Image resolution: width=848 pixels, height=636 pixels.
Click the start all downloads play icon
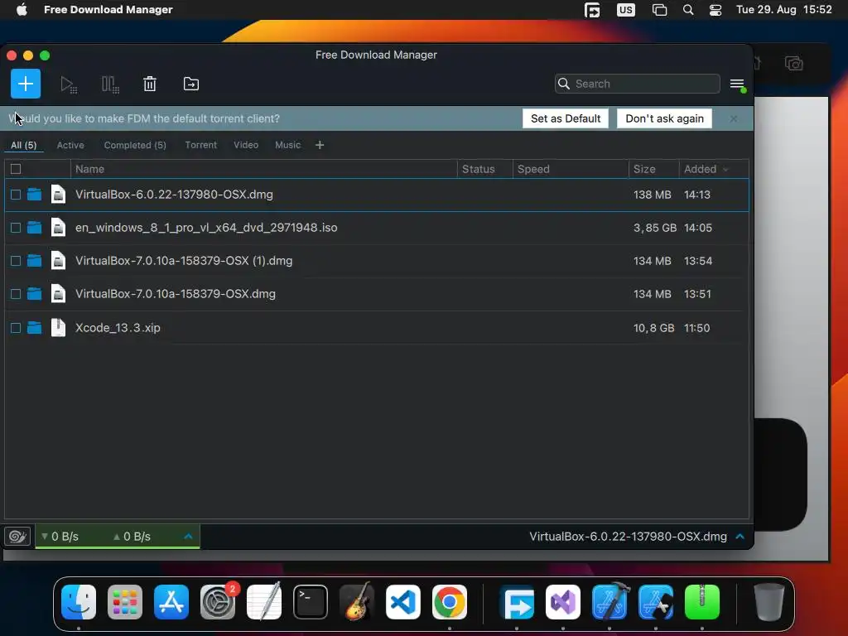(x=68, y=84)
